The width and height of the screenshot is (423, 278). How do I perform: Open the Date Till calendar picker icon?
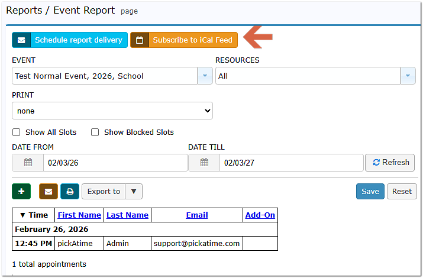(x=204, y=163)
